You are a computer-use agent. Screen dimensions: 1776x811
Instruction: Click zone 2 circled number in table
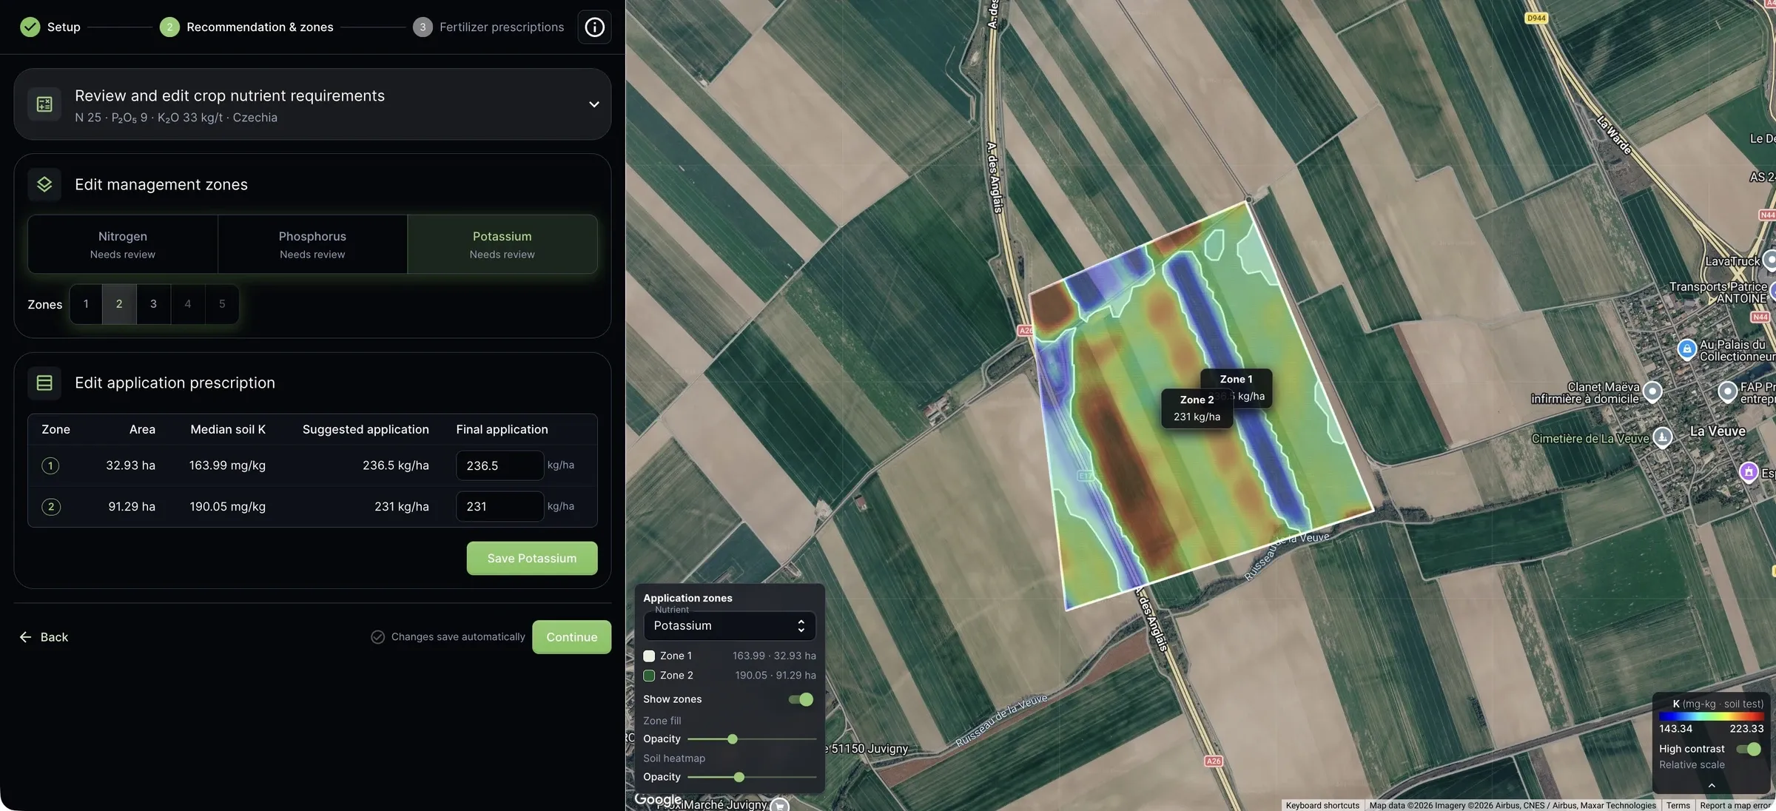tap(50, 507)
